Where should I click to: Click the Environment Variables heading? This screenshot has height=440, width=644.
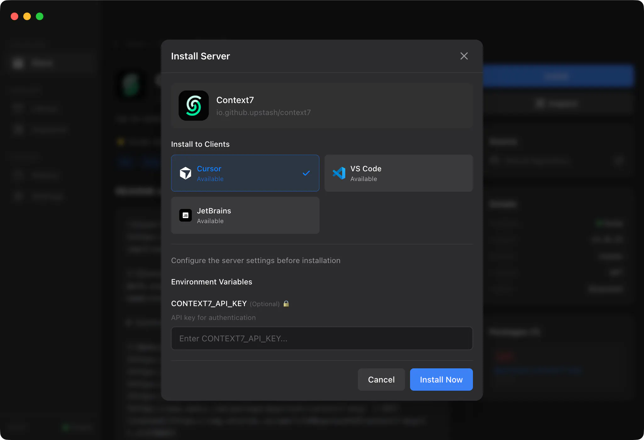tap(212, 282)
